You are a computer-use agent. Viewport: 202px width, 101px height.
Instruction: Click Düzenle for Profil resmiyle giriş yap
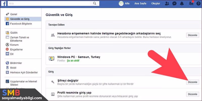(x=192, y=94)
